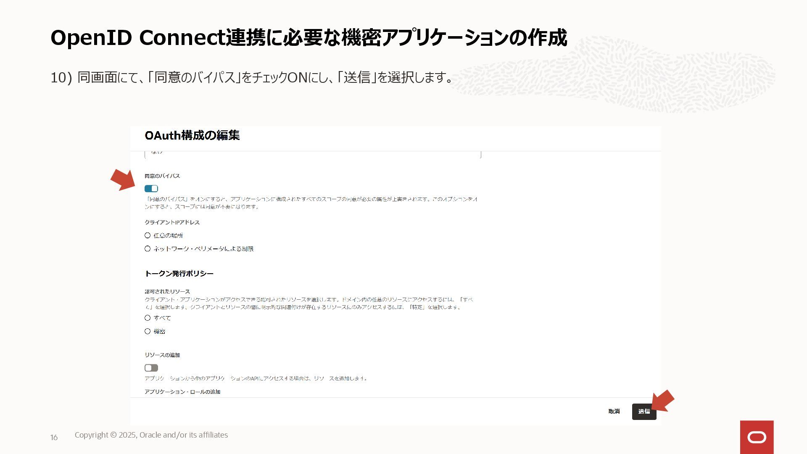Click the step 10 instruction text
Viewport: 807px width, 454px height.
click(x=252, y=77)
